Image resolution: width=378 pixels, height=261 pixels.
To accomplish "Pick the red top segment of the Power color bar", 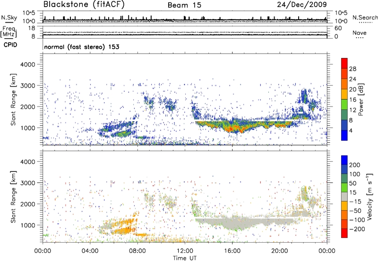I will (x=344, y=64).
